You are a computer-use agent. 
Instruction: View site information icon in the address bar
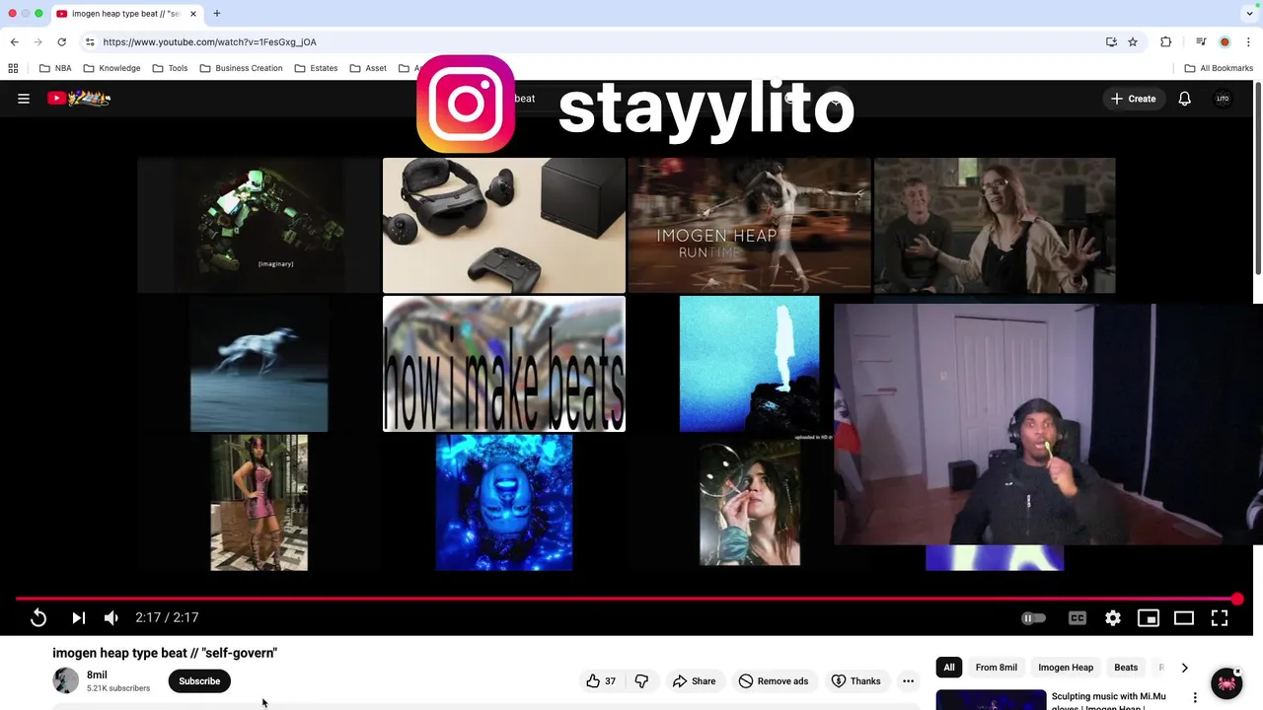90,41
